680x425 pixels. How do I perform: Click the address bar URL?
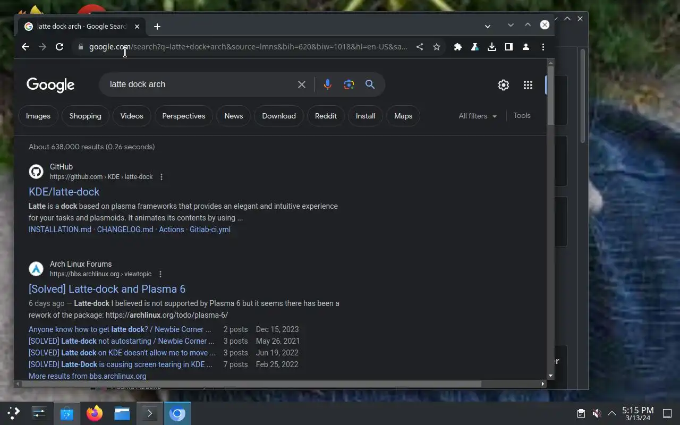click(248, 47)
